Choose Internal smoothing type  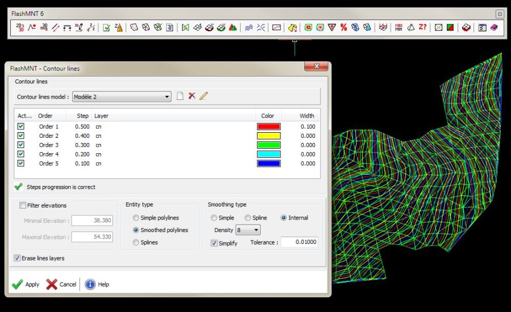click(x=283, y=218)
